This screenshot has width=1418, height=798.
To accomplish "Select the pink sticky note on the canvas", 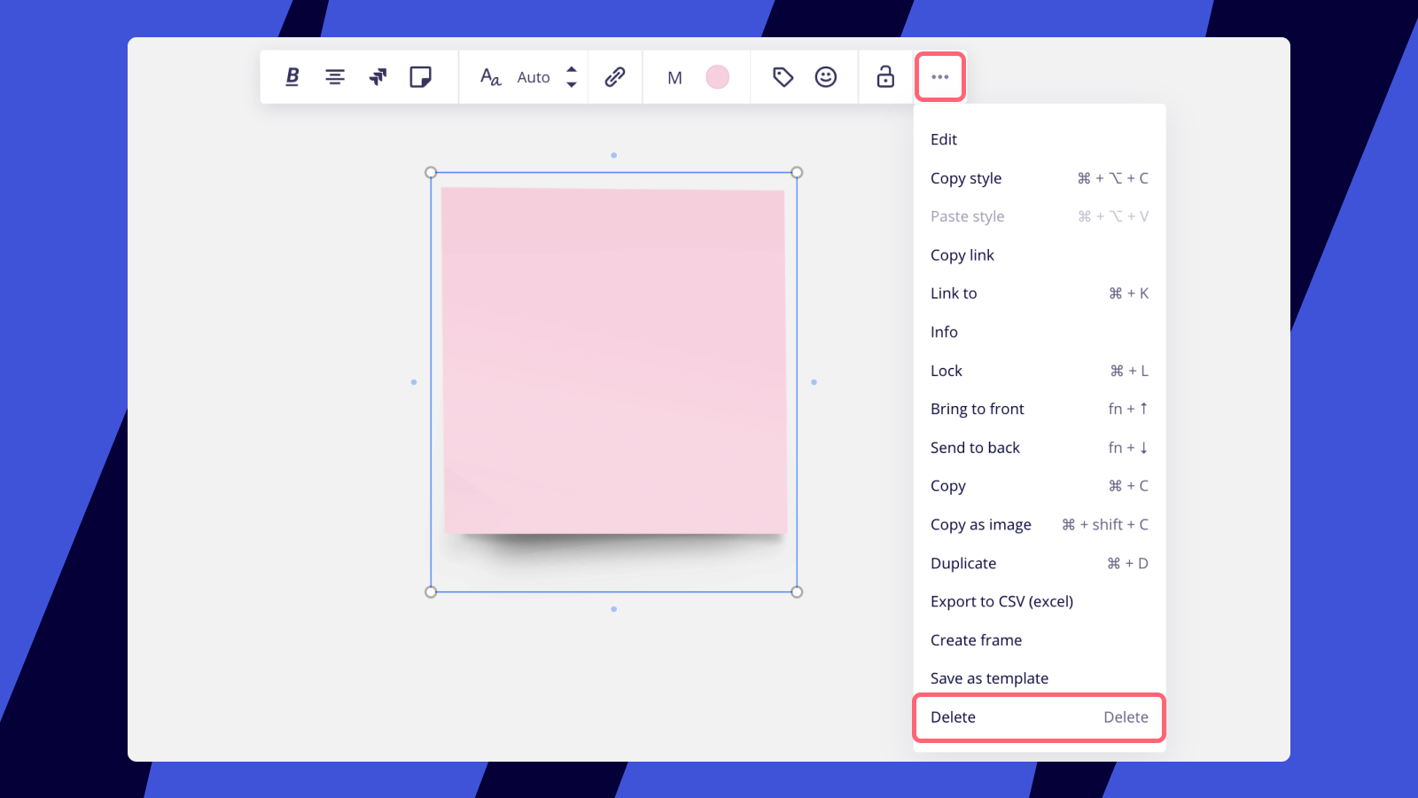I will pos(614,359).
